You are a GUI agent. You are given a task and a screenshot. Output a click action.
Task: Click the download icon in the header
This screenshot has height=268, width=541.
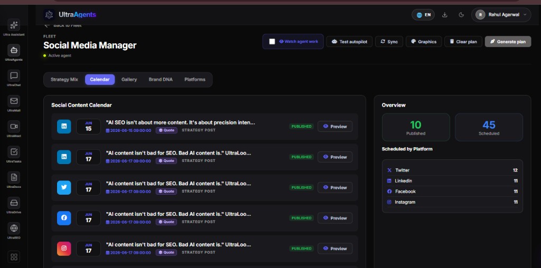coord(445,15)
